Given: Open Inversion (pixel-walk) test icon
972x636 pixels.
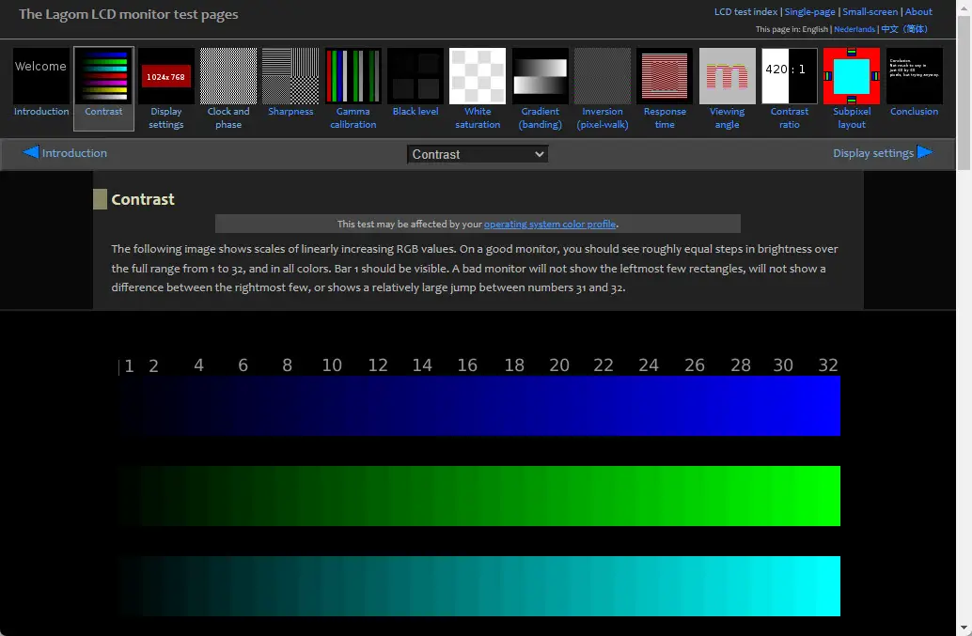Looking at the screenshot, I should [602, 76].
